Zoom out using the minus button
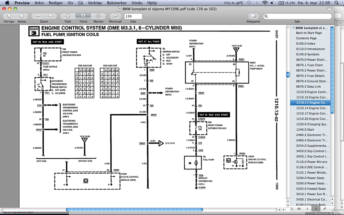 click(38, 16)
